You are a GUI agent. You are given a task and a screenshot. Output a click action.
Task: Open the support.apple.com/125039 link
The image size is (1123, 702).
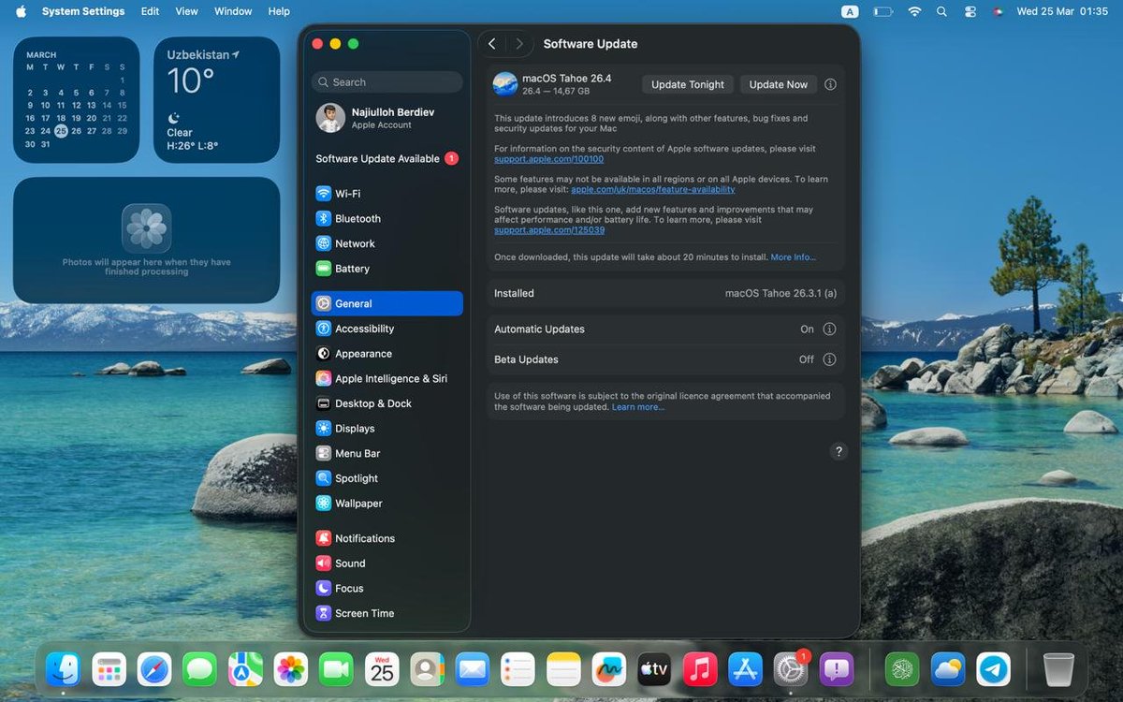[549, 230]
